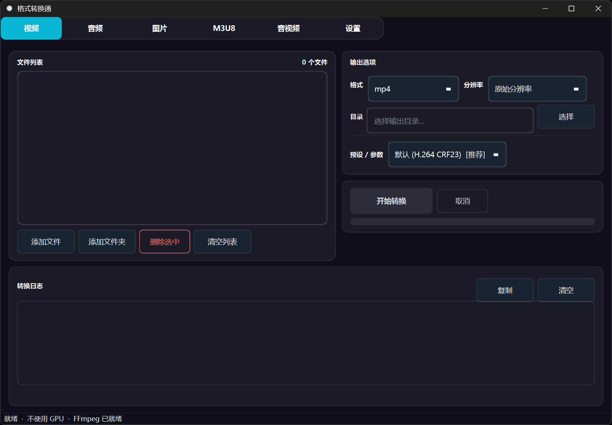
Task: Click inside the 转换日志 text area
Action: (x=306, y=343)
